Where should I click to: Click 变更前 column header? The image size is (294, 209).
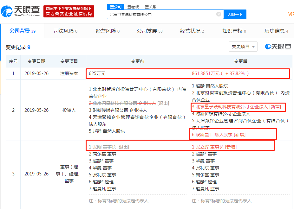click(x=137, y=61)
